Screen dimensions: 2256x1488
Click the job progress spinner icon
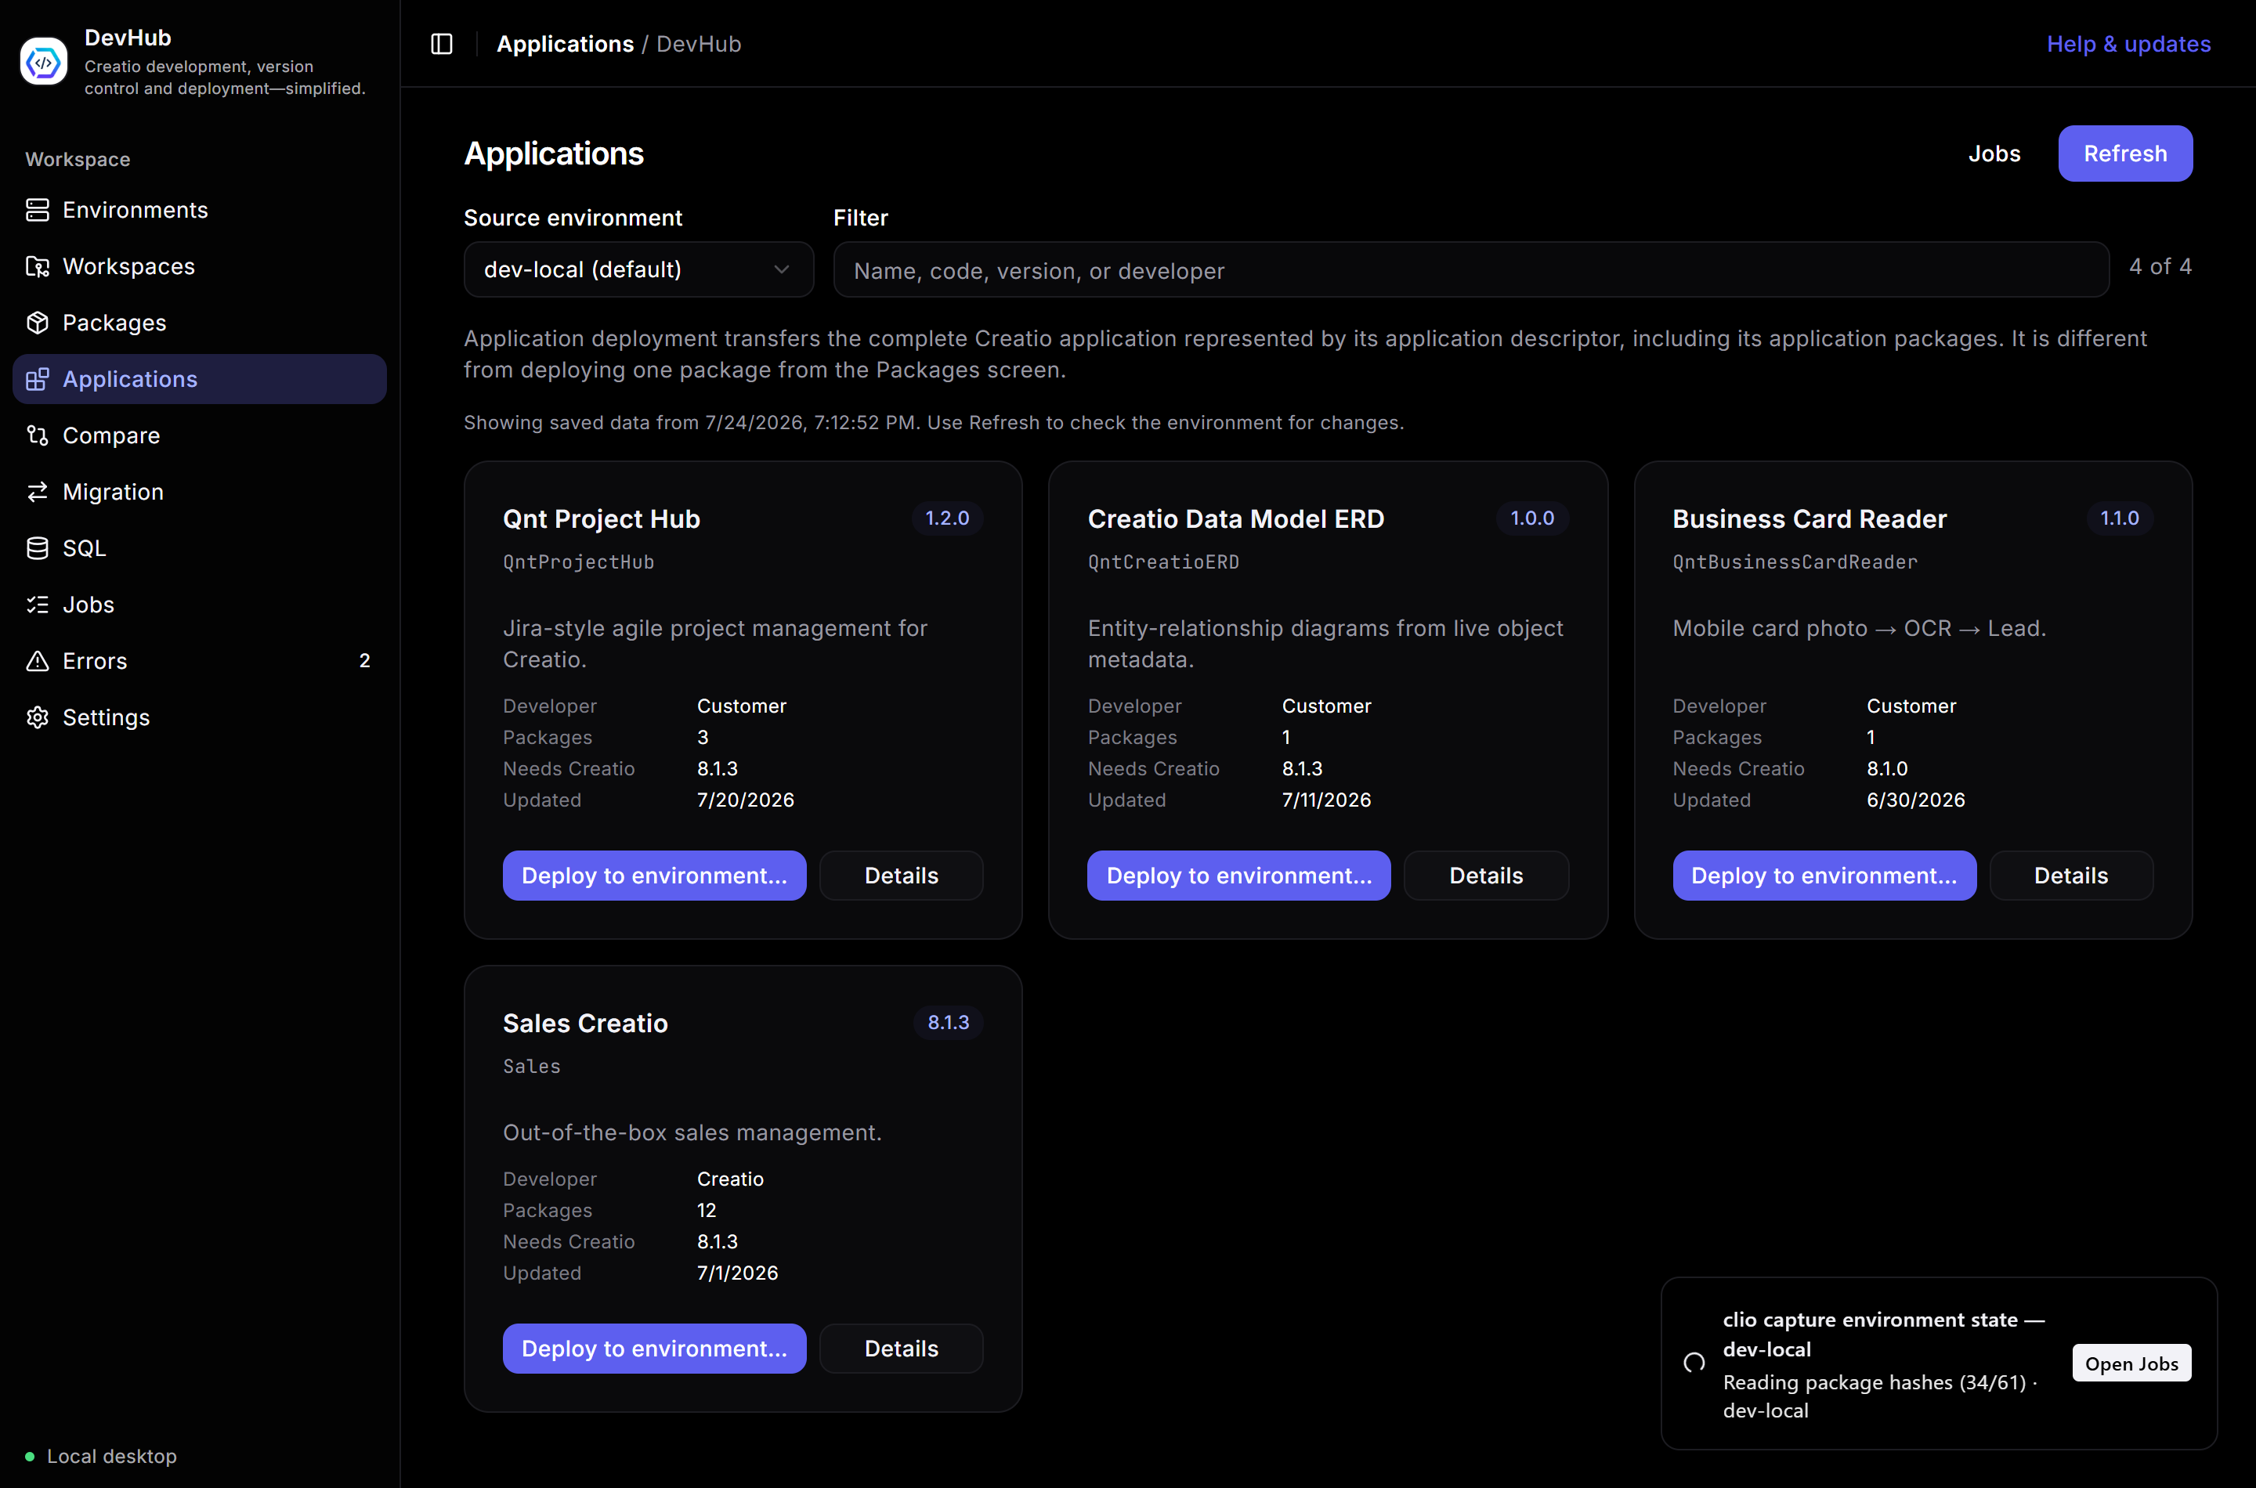click(x=1694, y=1363)
